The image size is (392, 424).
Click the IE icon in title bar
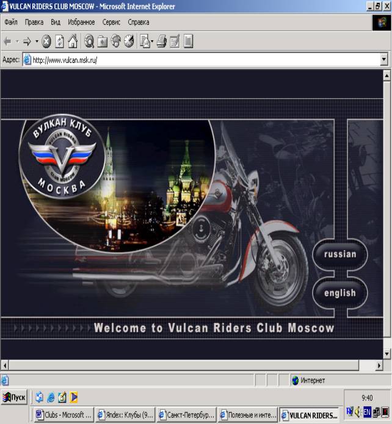[5, 6]
